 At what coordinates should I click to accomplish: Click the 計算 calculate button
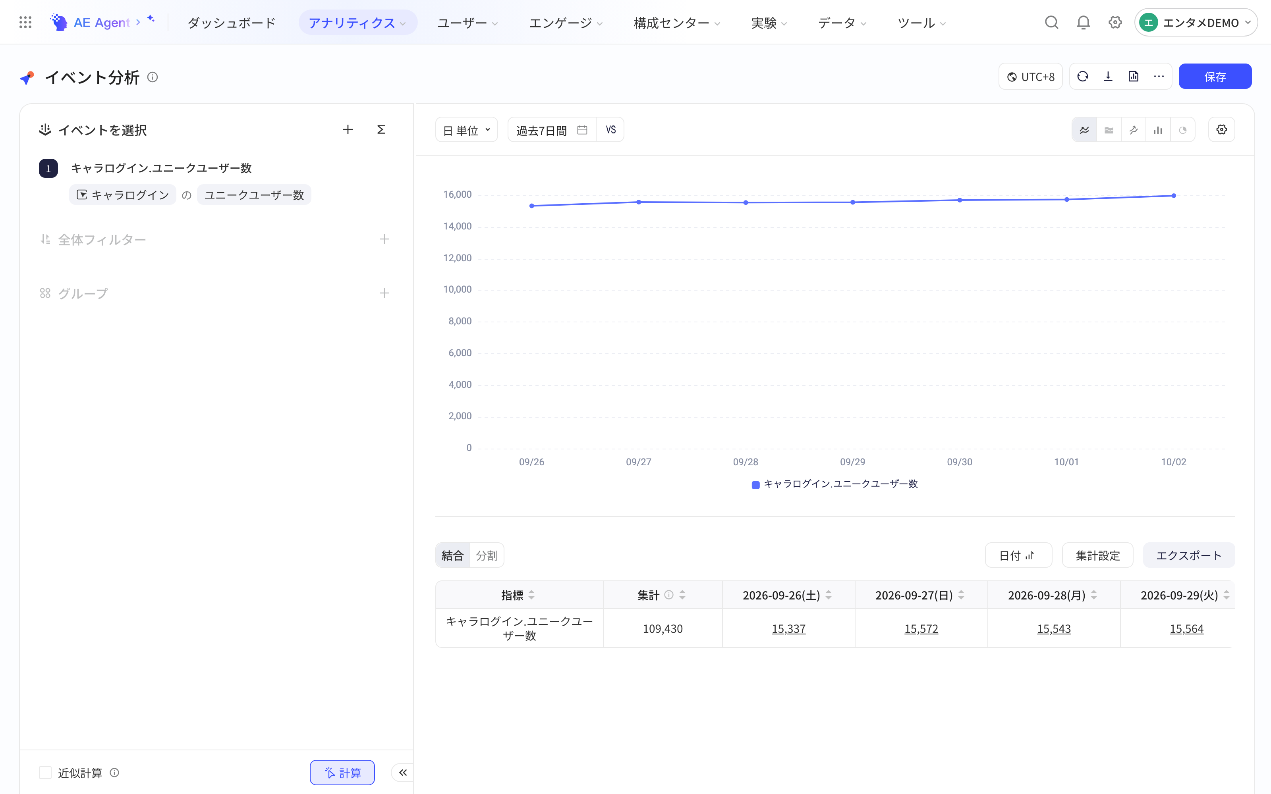tap(342, 773)
